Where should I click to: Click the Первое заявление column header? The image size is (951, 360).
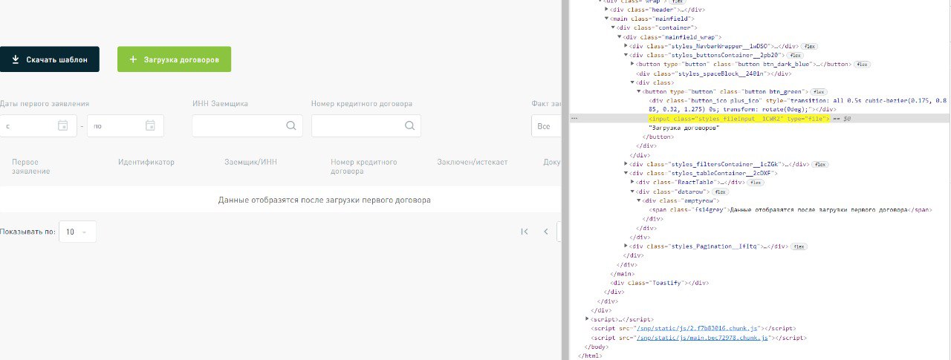[x=31, y=166]
